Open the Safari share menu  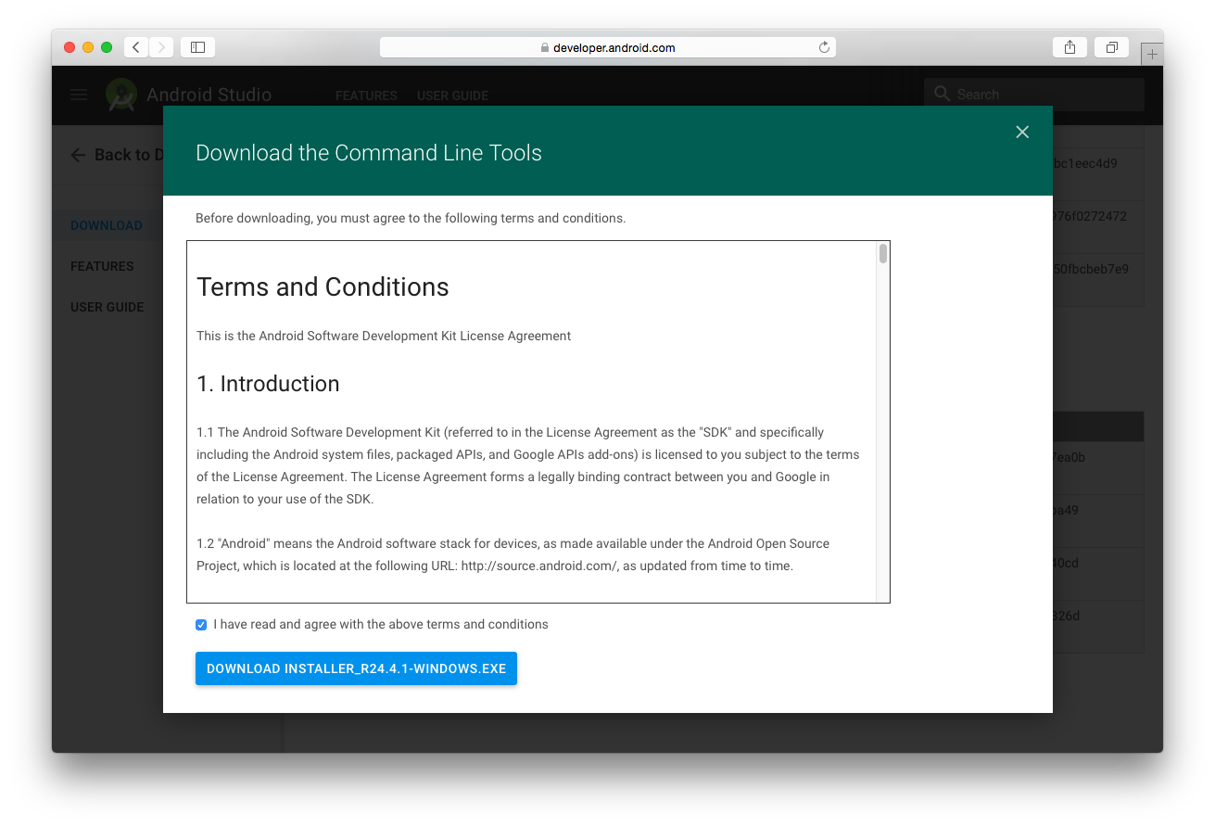(1069, 47)
